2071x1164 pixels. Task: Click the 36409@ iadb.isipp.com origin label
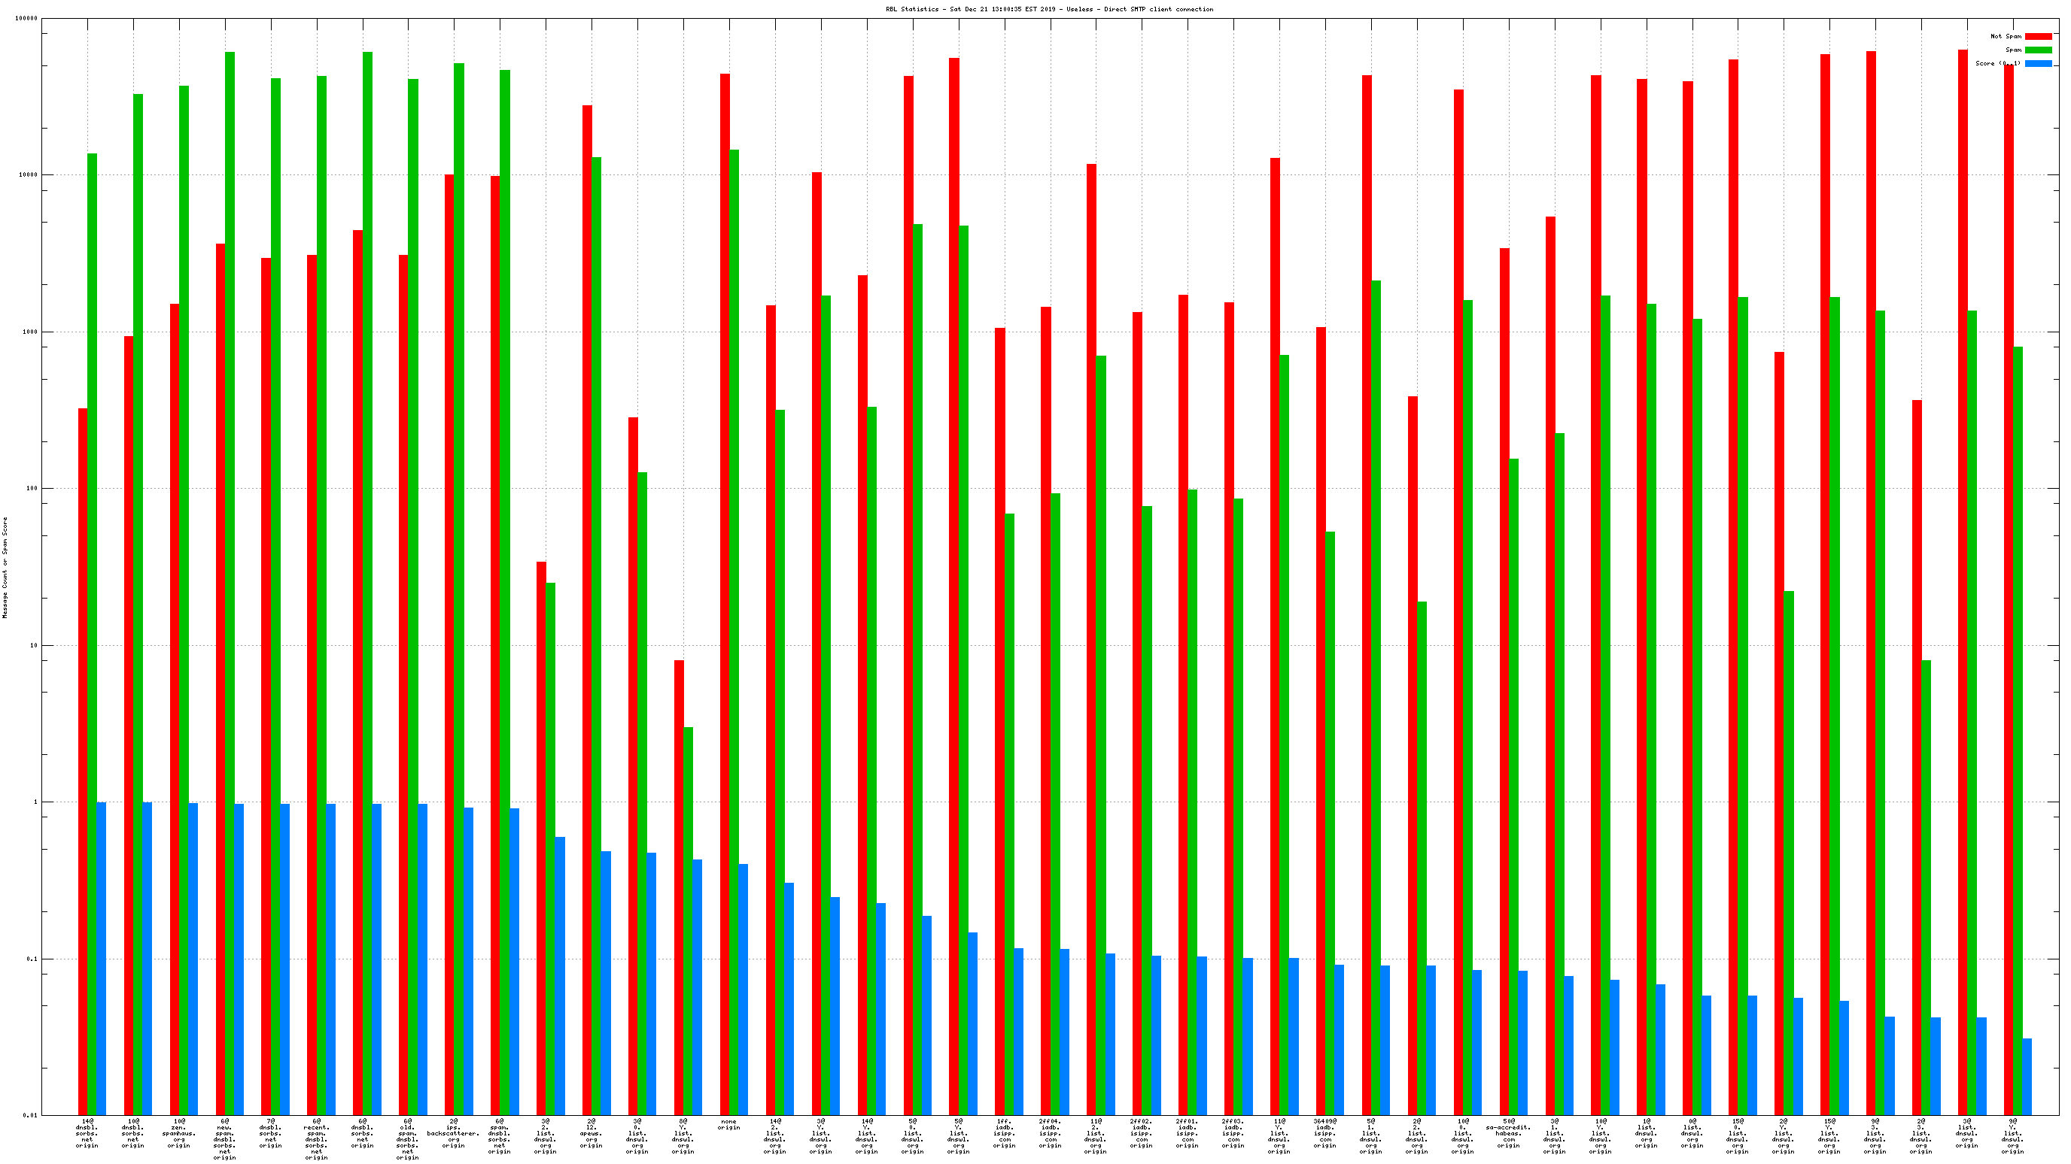(1325, 1133)
